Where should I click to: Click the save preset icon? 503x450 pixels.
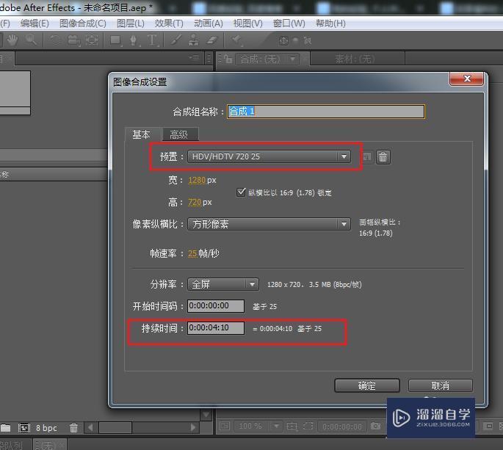tap(367, 157)
